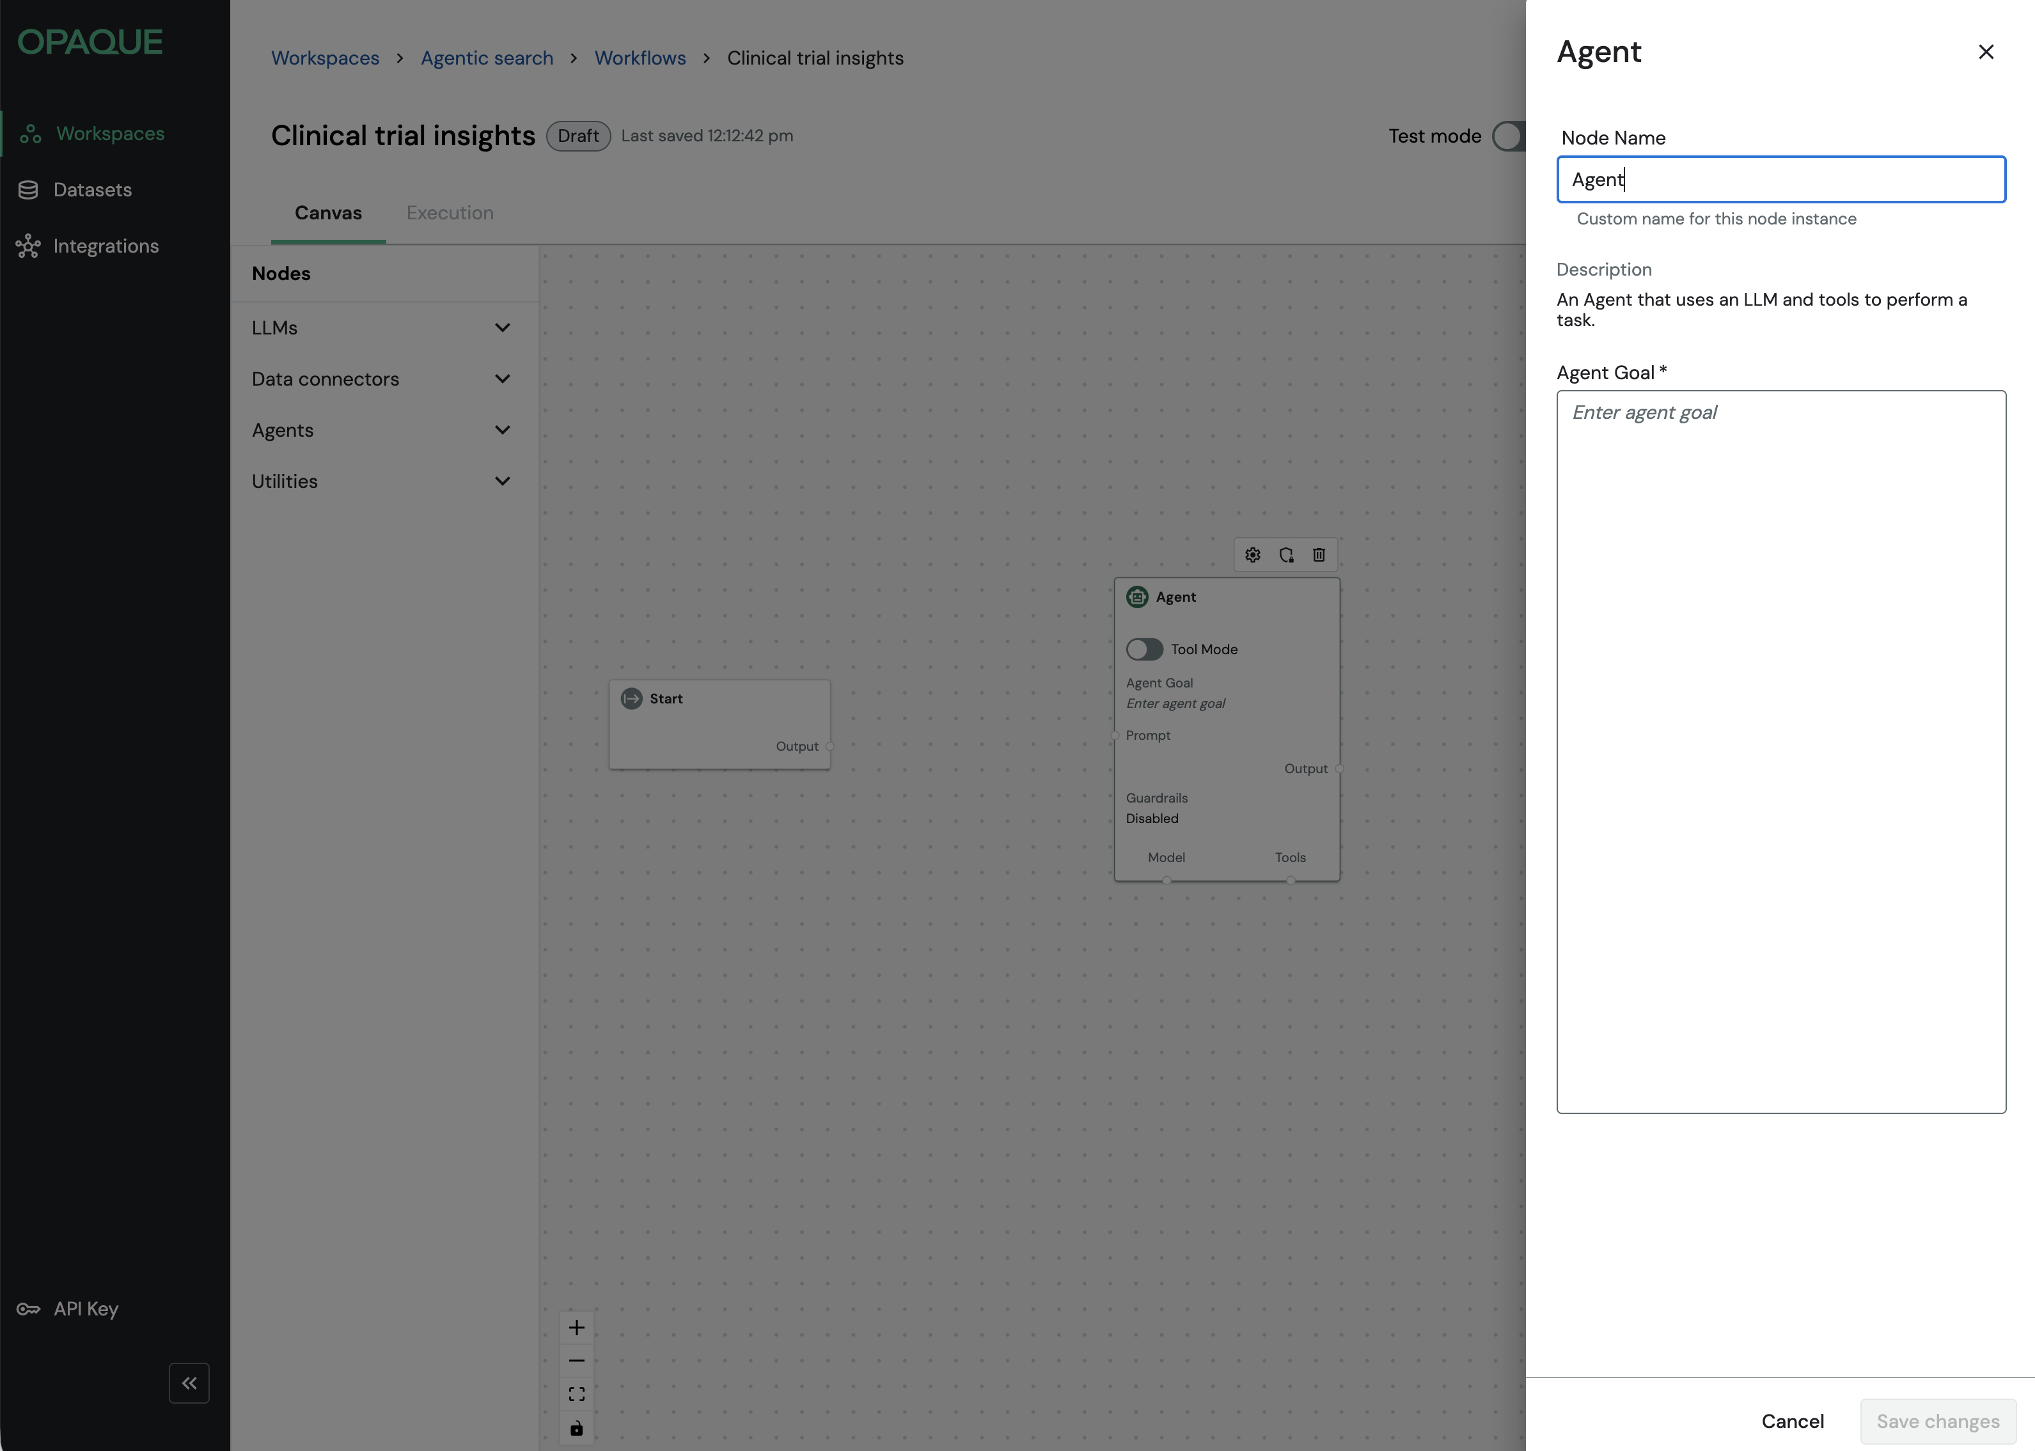Image resolution: width=2035 pixels, height=1451 pixels.
Task: Zoom in on the canvas with the plus icon
Action: pyautogui.click(x=576, y=1328)
